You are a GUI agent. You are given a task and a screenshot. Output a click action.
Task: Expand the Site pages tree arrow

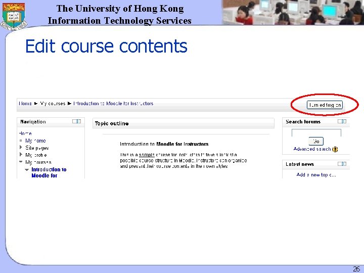tap(21, 147)
